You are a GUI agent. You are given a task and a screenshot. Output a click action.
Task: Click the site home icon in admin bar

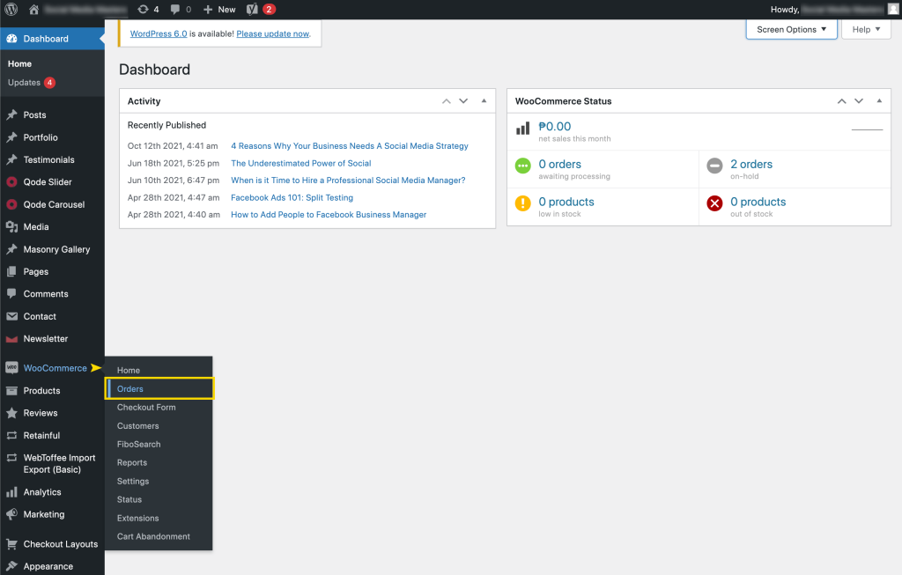[x=33, y=9]
